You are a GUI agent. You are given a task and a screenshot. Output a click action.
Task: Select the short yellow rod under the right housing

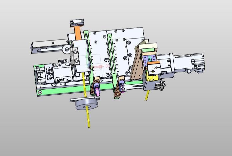147,96
